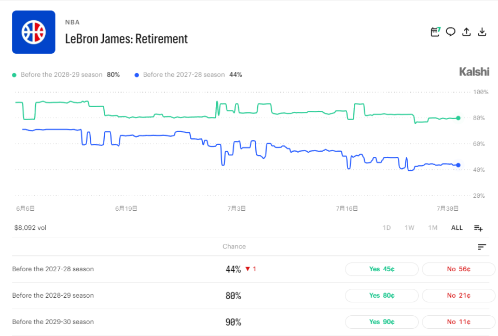Click the download chart icon
498x336 pixels.
pos(482,32)
